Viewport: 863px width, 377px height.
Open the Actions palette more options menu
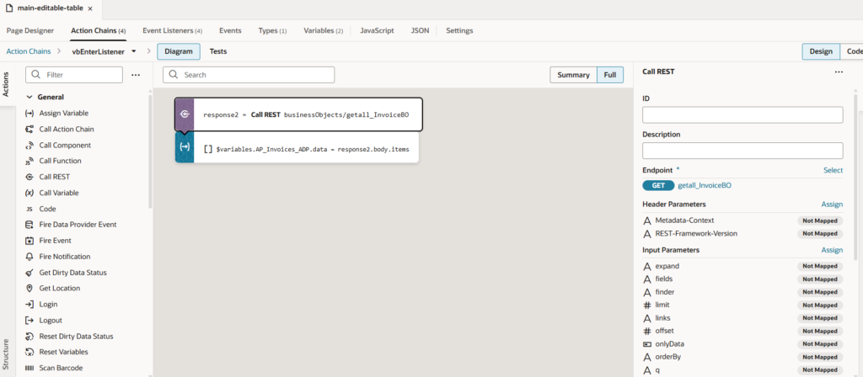[136, 75]
